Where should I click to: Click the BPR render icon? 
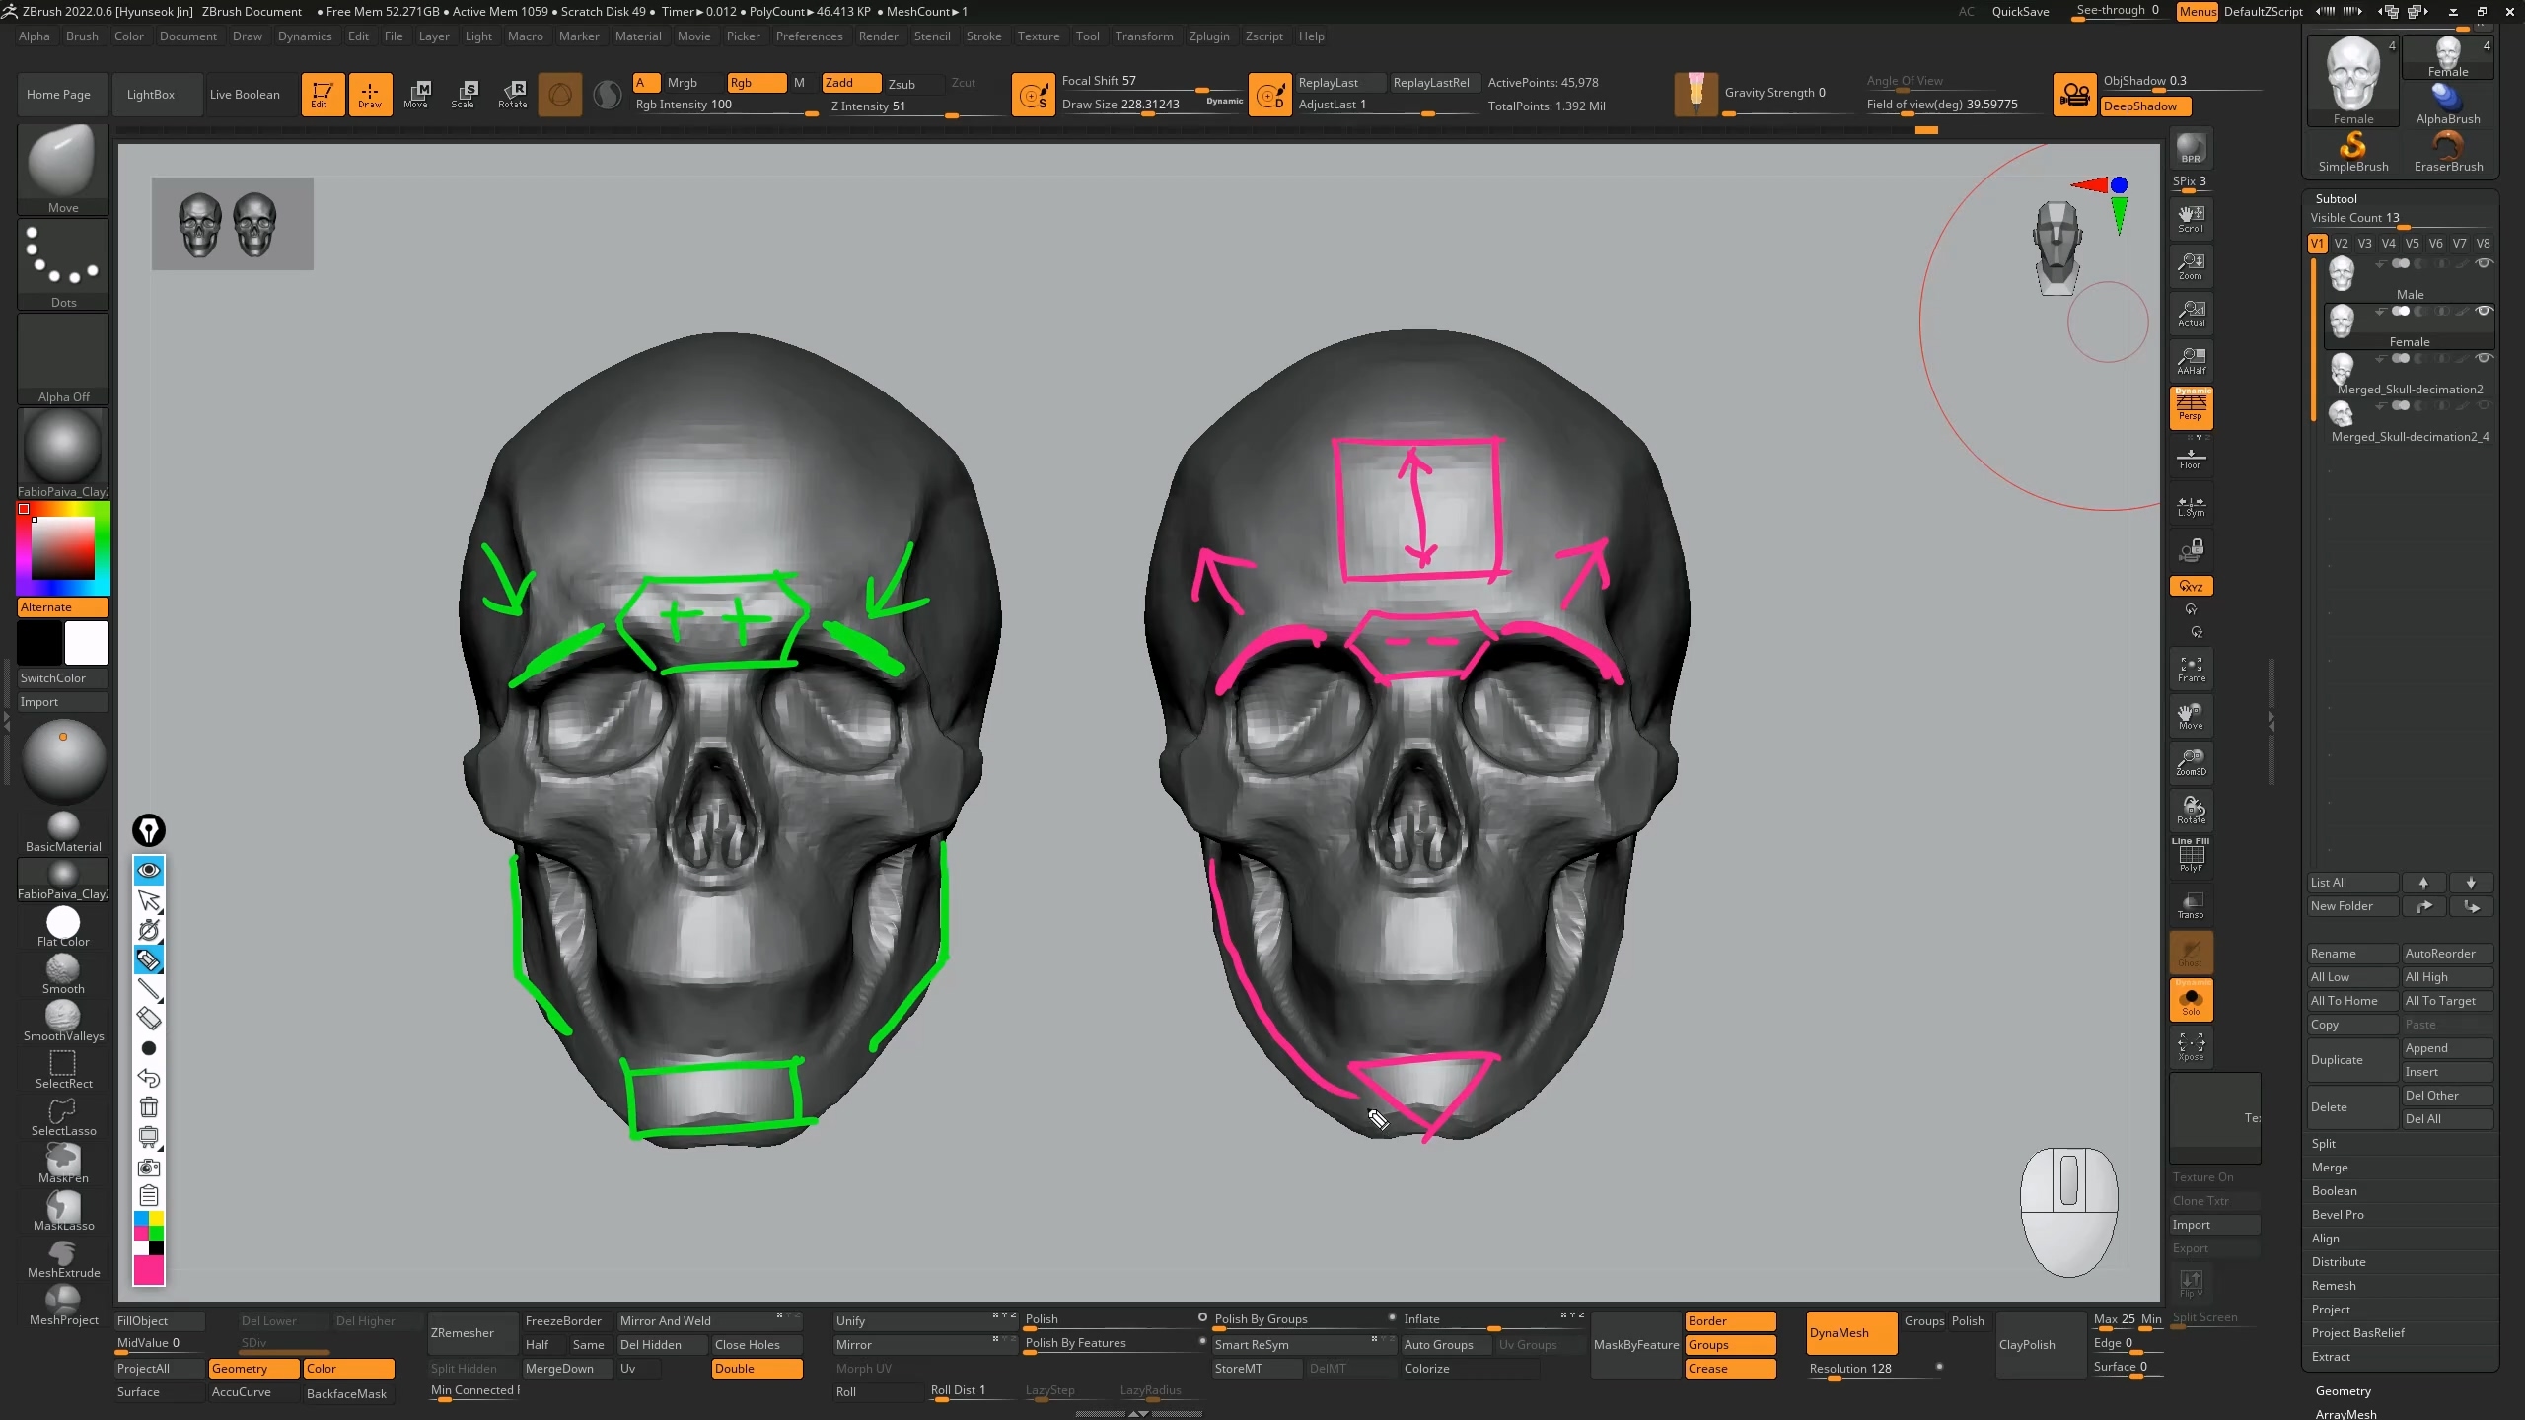pyautogui.click(x=2191, y=149)
